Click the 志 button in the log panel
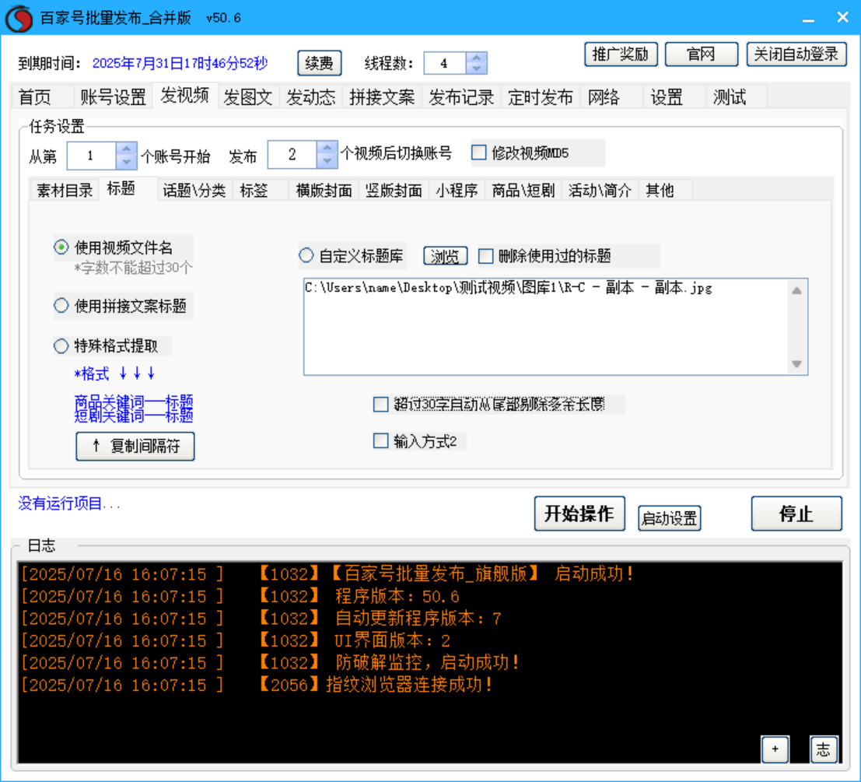The height and width of the screenshot is (782, 861). tap(824, 749)
